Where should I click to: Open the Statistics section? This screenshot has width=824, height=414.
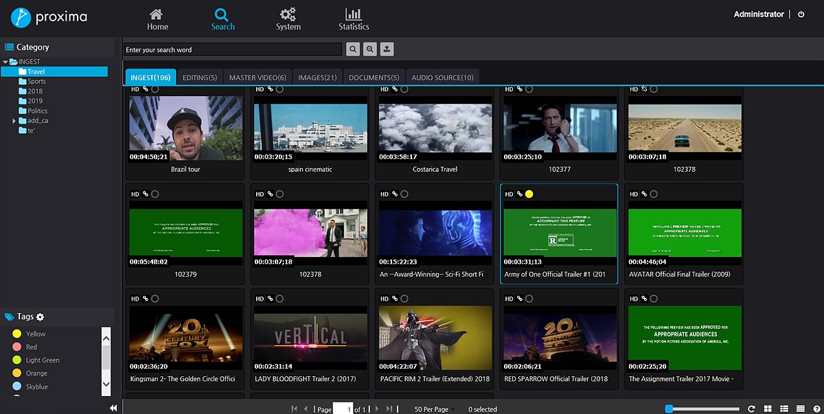pos(354,19)
